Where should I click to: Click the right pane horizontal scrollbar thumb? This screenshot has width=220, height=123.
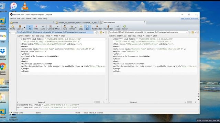[x=189, y=102]
